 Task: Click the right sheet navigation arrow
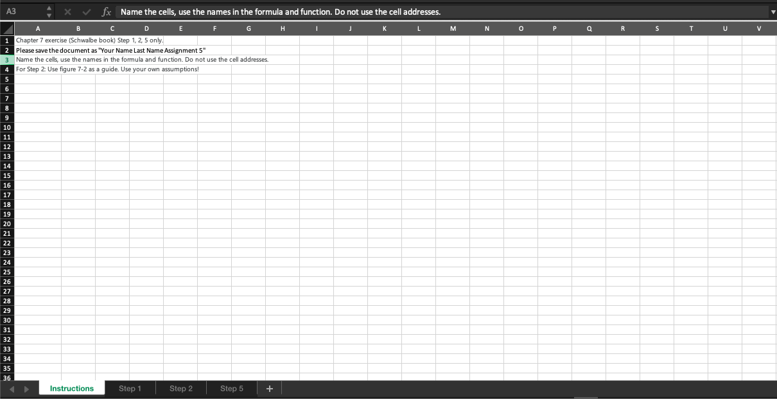pos(26,388)
